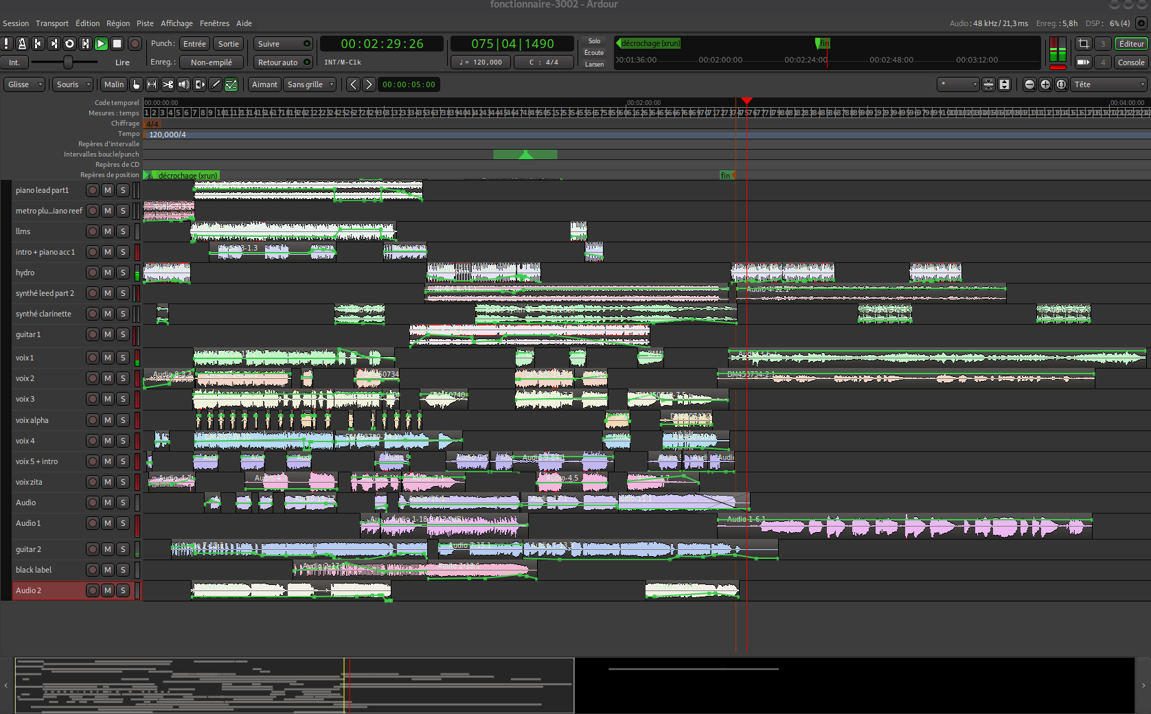Open the Piste menu
Screen dimensions: 1151x714
tap(145, 23)
